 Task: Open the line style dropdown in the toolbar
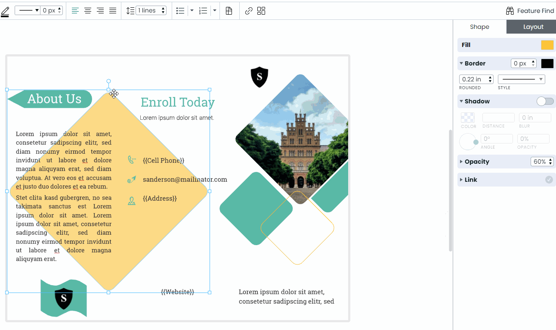[x=27, y=10]
